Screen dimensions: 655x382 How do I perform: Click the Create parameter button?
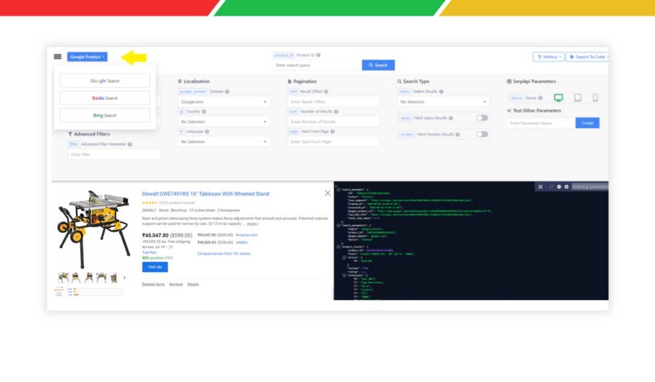[x=587, y=123]
